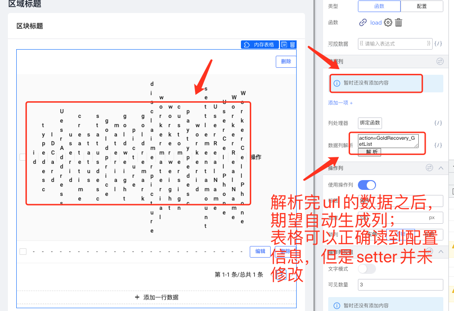Check the first data row checkbox
454x311 pixels.
(23, 251)
